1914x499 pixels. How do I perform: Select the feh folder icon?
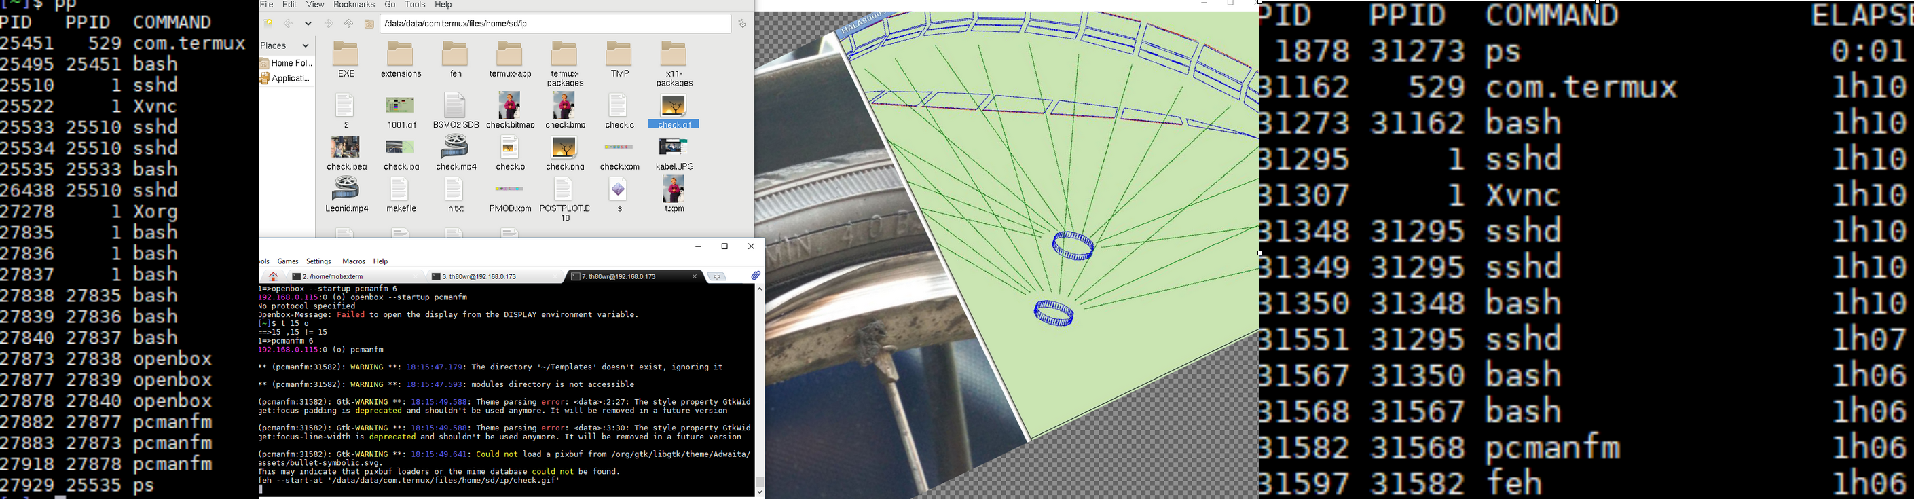point(456,54)
